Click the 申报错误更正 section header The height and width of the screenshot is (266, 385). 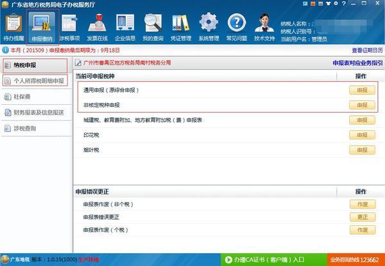click(x=92, y=192)
